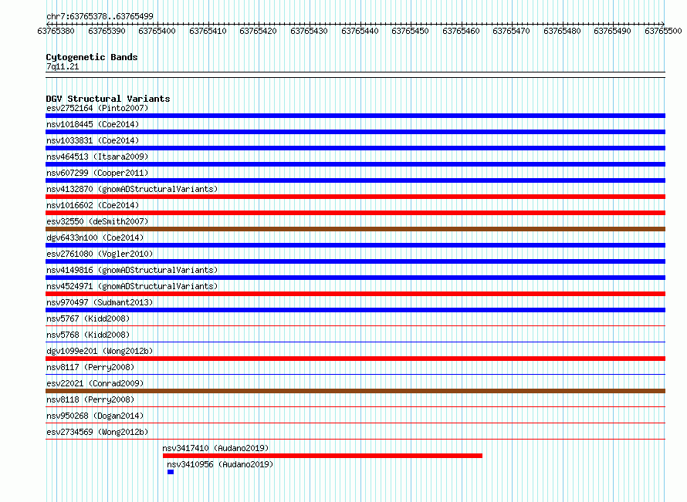Select nsv1033831 (Coe2014) label
This screenshot has height=502, width=687.
(93, 140)
